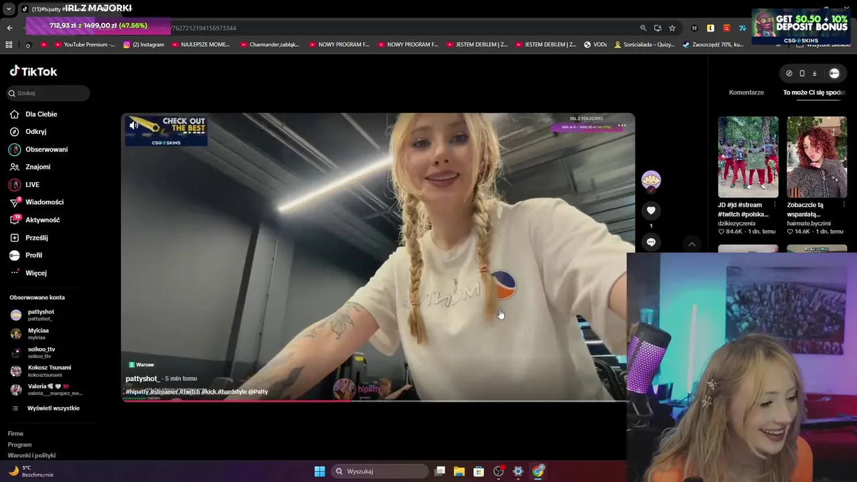The width and height of the screenshot is (857, 482).
Task: Click the browser zoom magnifier icon
Action: tap(643, 28)
